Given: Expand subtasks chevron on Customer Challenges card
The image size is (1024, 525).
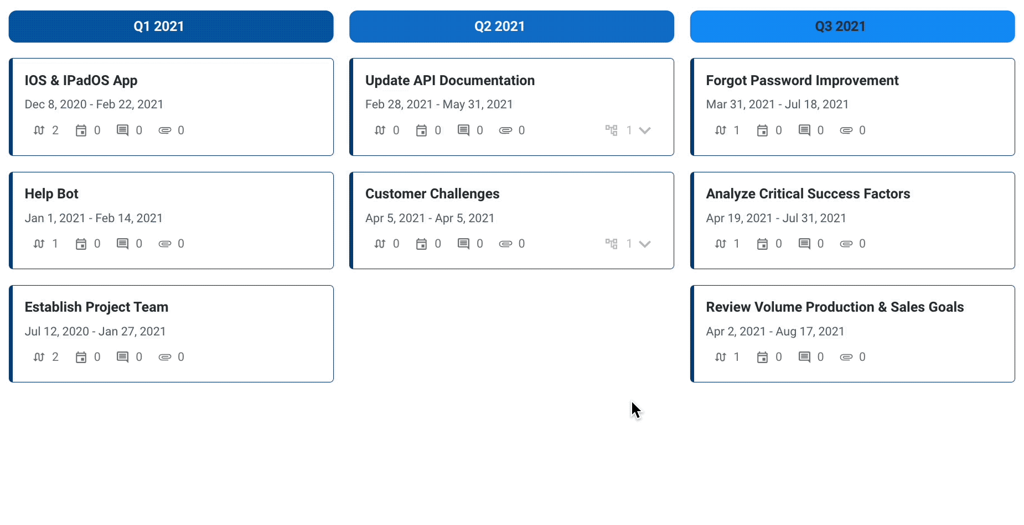Looking at the screenshot, I should coord(645,244).
